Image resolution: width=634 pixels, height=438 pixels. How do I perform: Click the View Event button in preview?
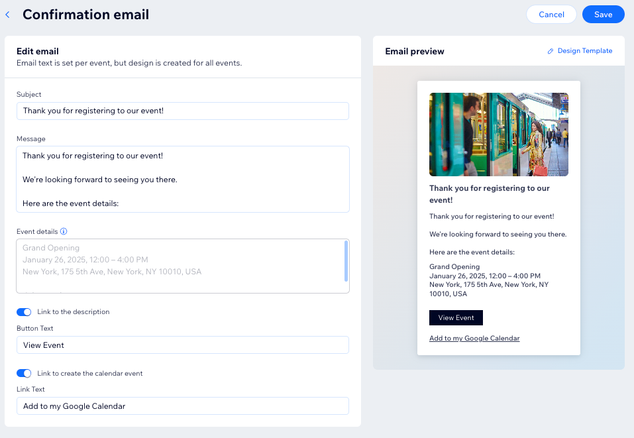click(456, 318)
